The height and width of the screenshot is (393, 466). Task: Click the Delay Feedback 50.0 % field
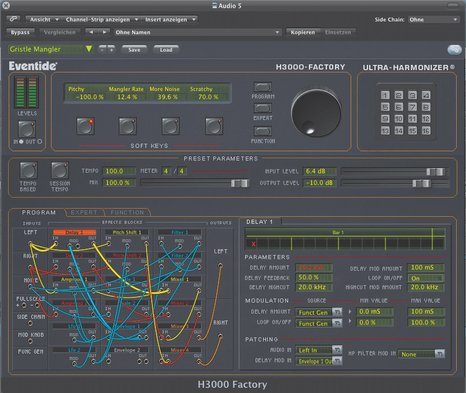[313, 277]
